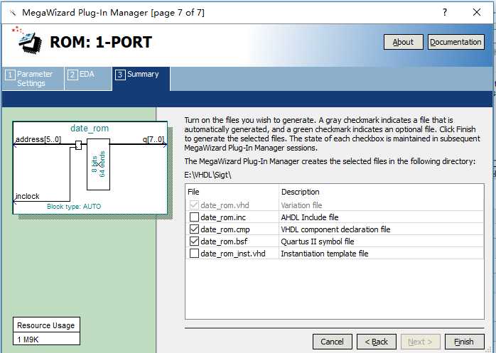This screenshot has height=353, width=496.
Task: Finish and generate the selected files
Action: [x=464, y=342]
